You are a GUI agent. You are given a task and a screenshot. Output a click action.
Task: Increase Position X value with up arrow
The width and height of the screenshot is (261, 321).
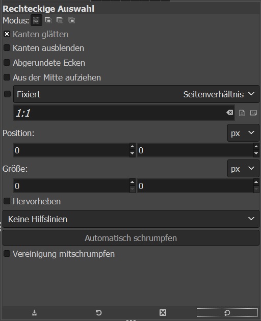tap(133, 147)
